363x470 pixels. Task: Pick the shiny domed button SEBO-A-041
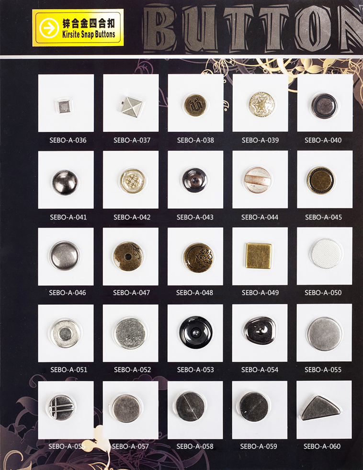(x=65, y=182)
